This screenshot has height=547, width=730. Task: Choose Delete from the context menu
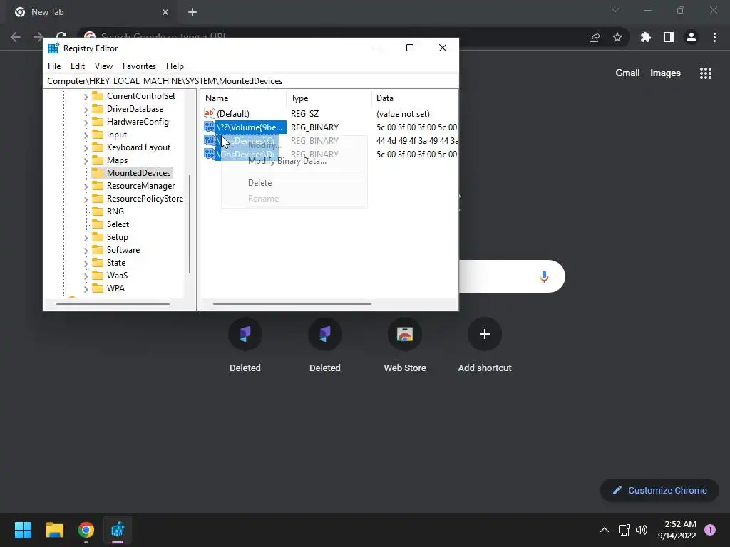pos(259,183)
